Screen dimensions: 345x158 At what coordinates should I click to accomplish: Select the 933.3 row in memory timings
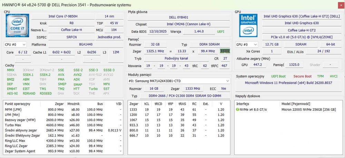pyautogui.click(x=179, y=125)
